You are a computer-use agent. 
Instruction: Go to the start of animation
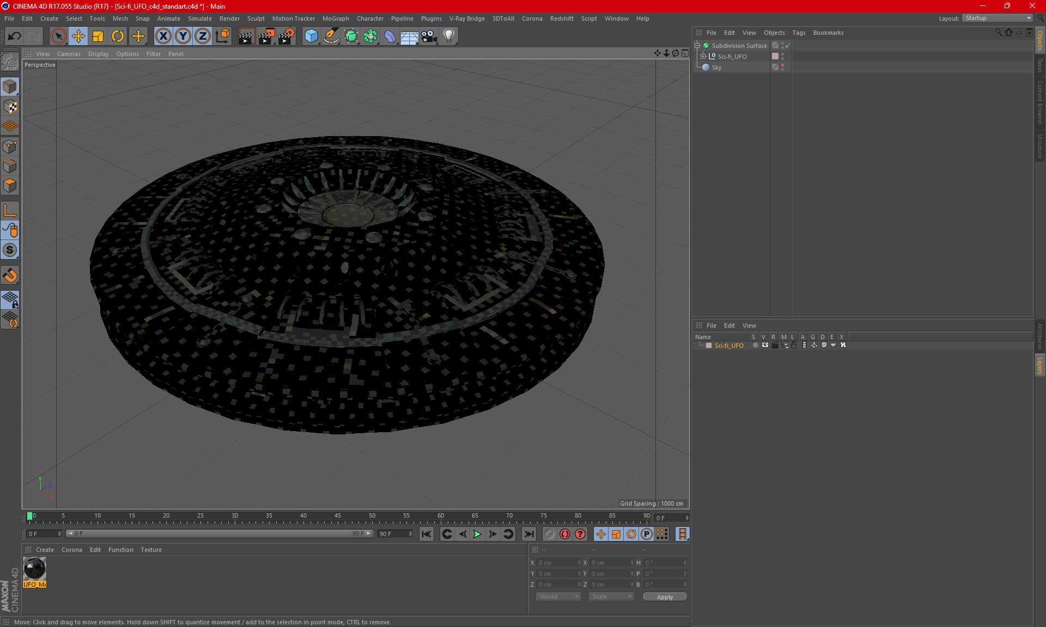coord(427,534)
